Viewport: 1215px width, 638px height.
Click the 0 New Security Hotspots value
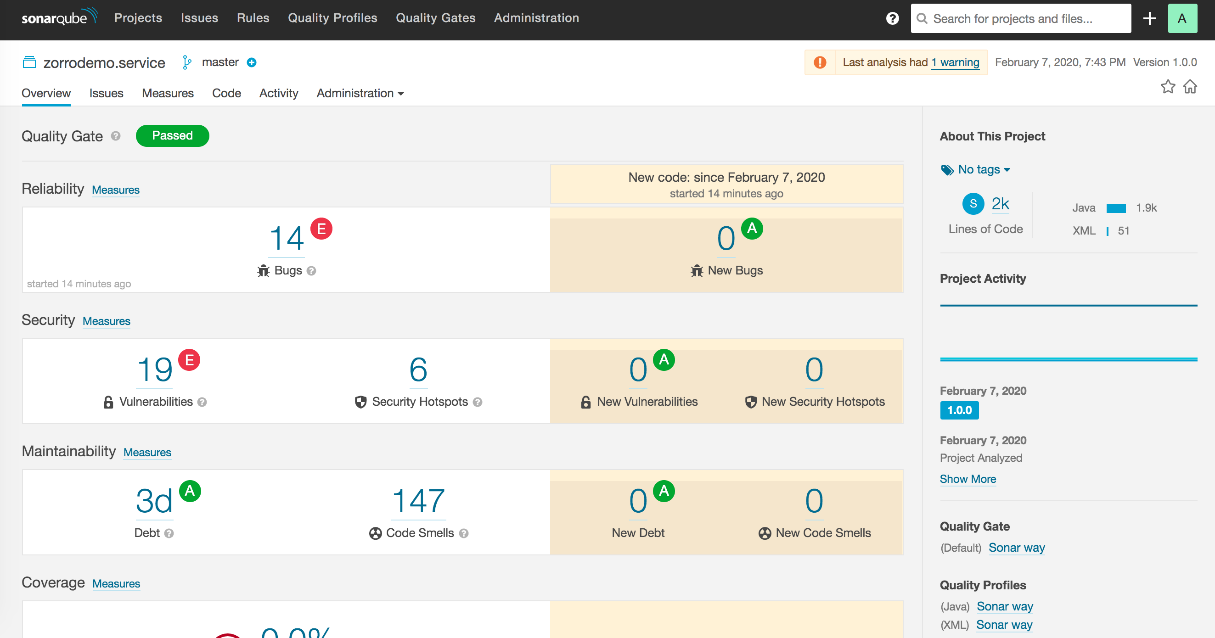pos(815,369)
